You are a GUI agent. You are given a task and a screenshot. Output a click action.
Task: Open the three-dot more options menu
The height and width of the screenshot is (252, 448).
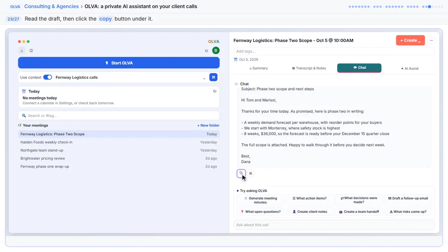[431, 40]
